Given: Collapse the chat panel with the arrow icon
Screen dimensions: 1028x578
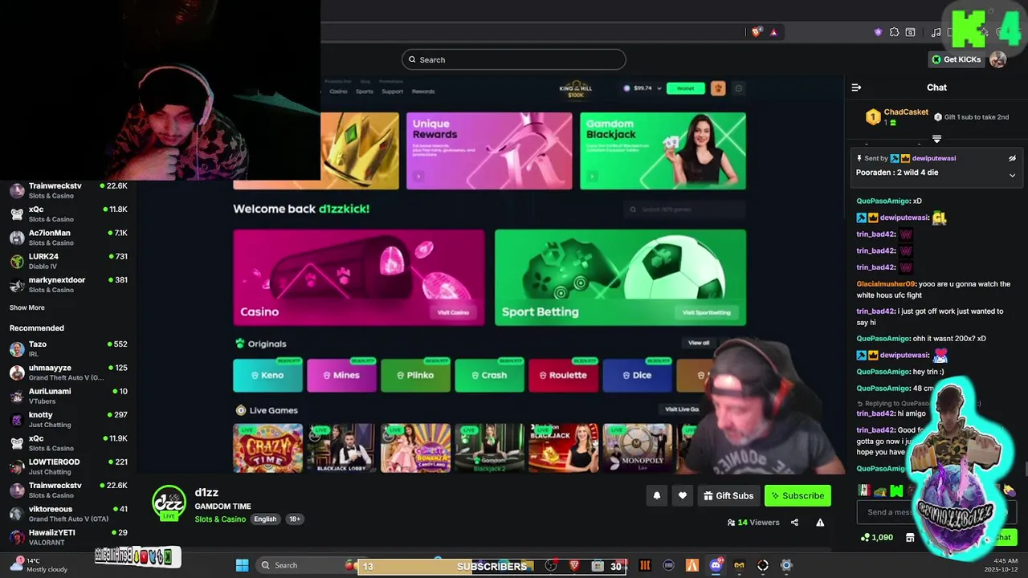Looking at the screenshot, I should 856,88.
